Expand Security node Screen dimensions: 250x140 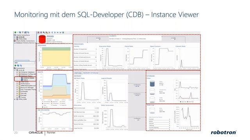[17, 93]
